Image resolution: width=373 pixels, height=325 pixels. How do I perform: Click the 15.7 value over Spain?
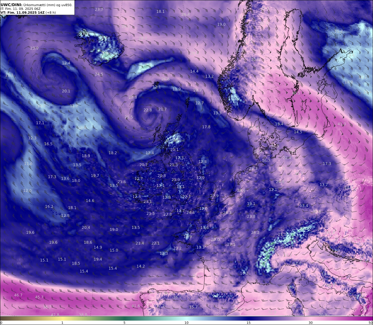(193, 307)
